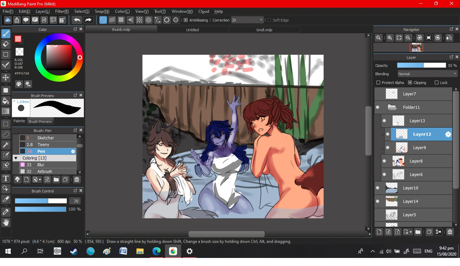Switch to the Untitled document tab
The width and height of the screenshot is (460, 266).
(x=193, y=30)
